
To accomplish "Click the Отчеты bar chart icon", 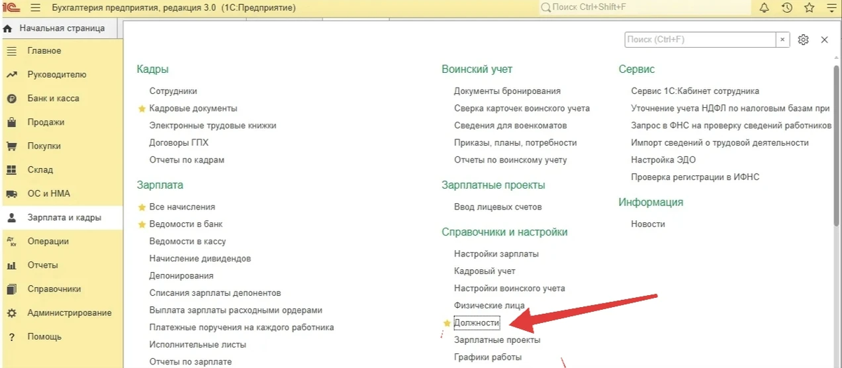I will 11,266.
